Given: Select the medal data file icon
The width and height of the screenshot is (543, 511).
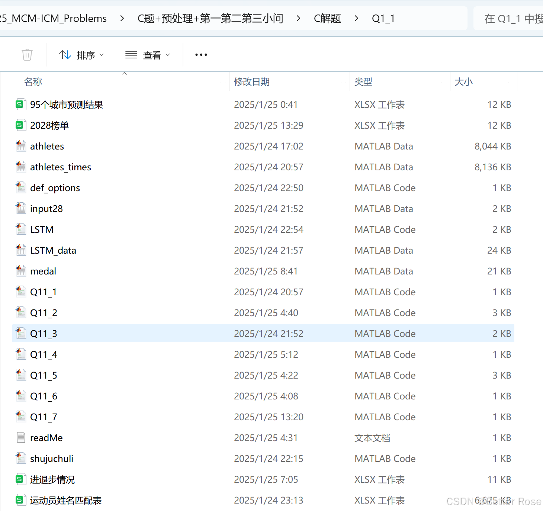Looking at the screenshot, I should click(21, 271).
